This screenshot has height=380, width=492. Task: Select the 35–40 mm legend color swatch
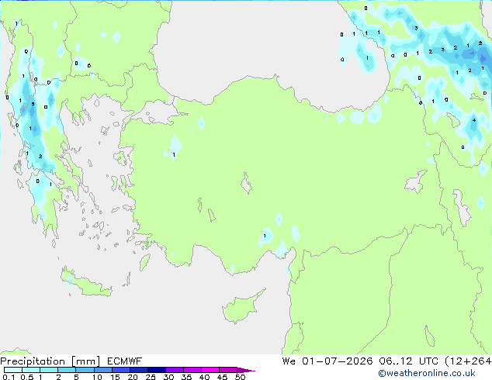coord(192,370)
